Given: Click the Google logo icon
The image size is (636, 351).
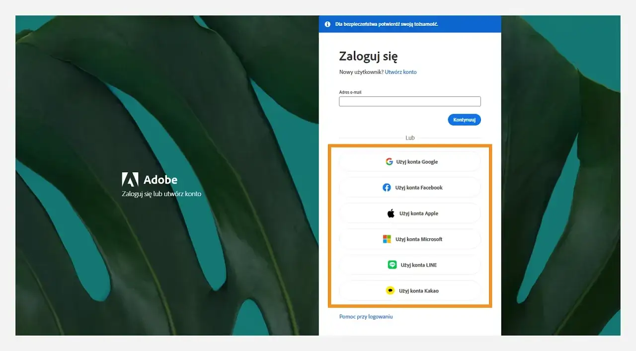Looking at the screenshot, I should [389, 162].
